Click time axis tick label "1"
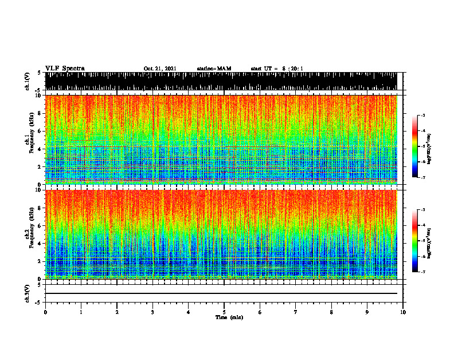The width and height of the screenshot is (454, 350). coord(81,312)
